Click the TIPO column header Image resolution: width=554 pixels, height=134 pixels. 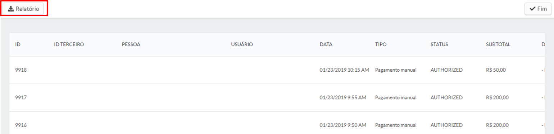click(x=381, y=44)
